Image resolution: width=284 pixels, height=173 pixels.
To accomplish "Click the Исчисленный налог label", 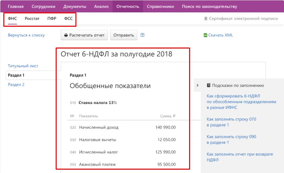I will click(x=98, y=152).
